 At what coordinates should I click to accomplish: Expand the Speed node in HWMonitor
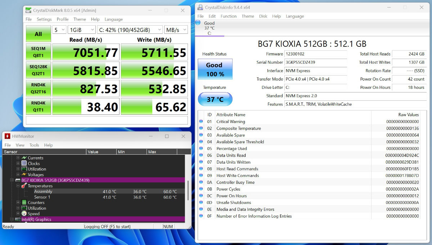point(18,214)
